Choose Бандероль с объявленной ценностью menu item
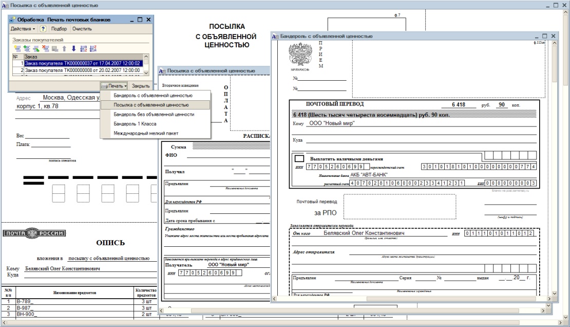The height and width of the screenshot is (327, 570). (x=153, y=96)
